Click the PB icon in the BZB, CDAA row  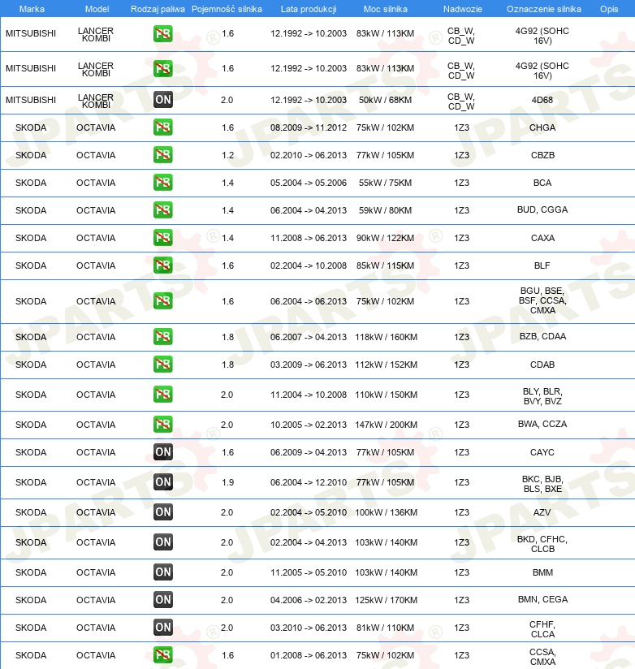[163, 337]
